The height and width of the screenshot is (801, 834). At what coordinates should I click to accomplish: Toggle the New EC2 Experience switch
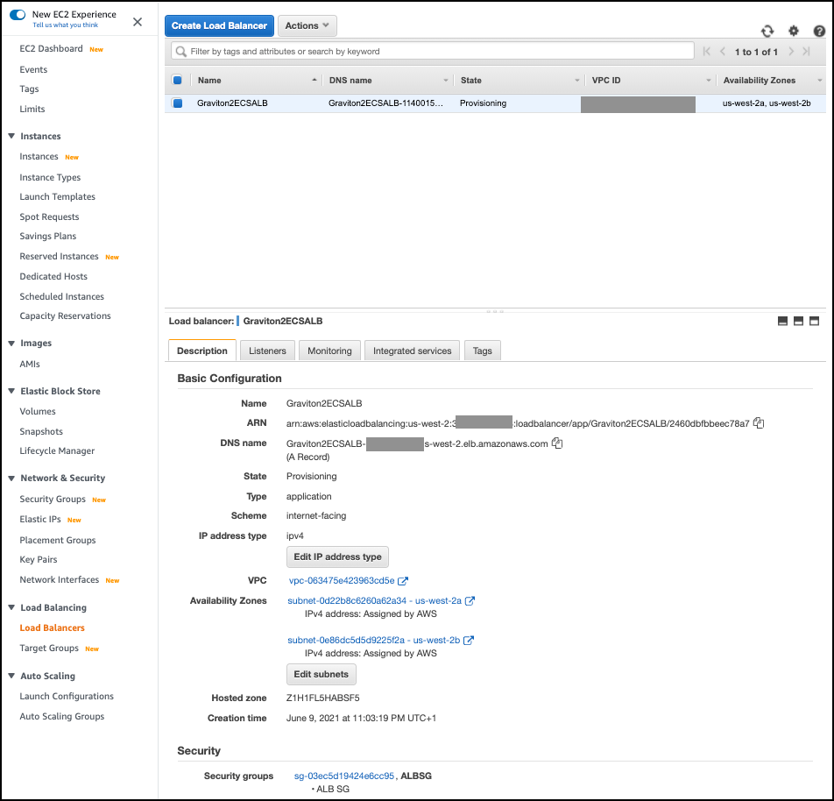pos(18,15)
